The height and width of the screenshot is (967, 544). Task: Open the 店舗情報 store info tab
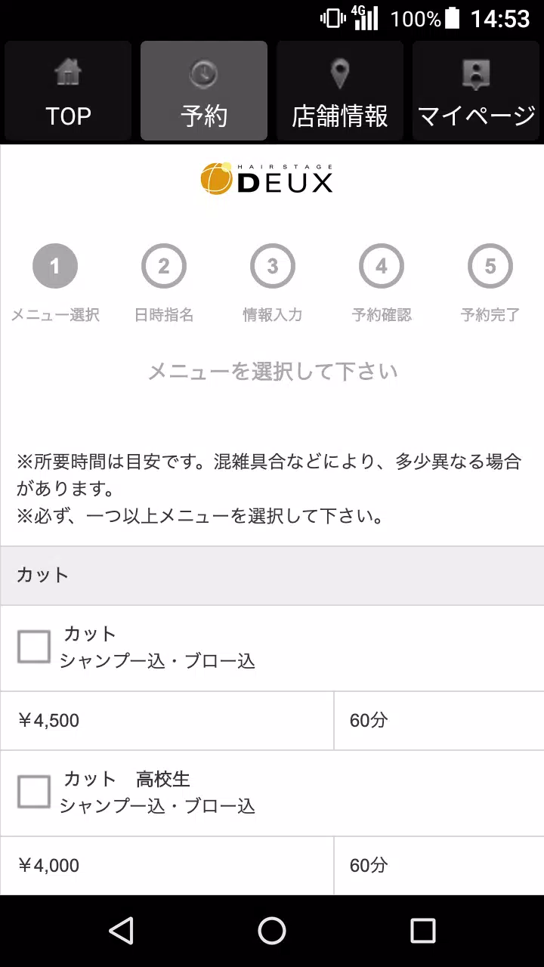click(x=340, y=91)
